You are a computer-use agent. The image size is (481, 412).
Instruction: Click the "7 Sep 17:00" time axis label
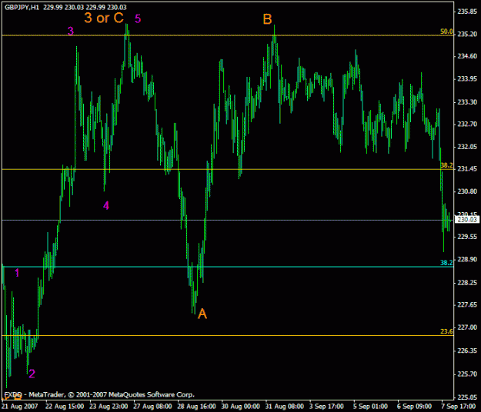coord(459,407)
